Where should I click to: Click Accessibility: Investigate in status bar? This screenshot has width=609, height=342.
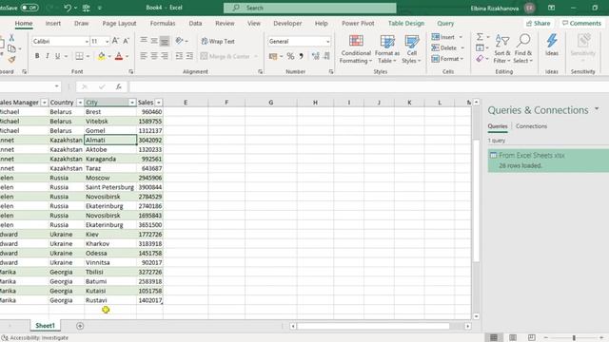35,338
